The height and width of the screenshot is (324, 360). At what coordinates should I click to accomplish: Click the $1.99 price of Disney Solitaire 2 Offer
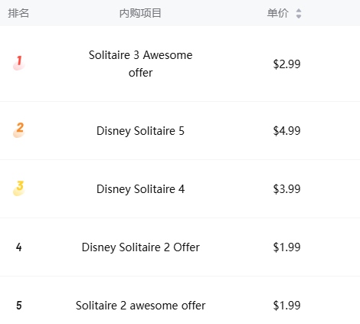286,247
